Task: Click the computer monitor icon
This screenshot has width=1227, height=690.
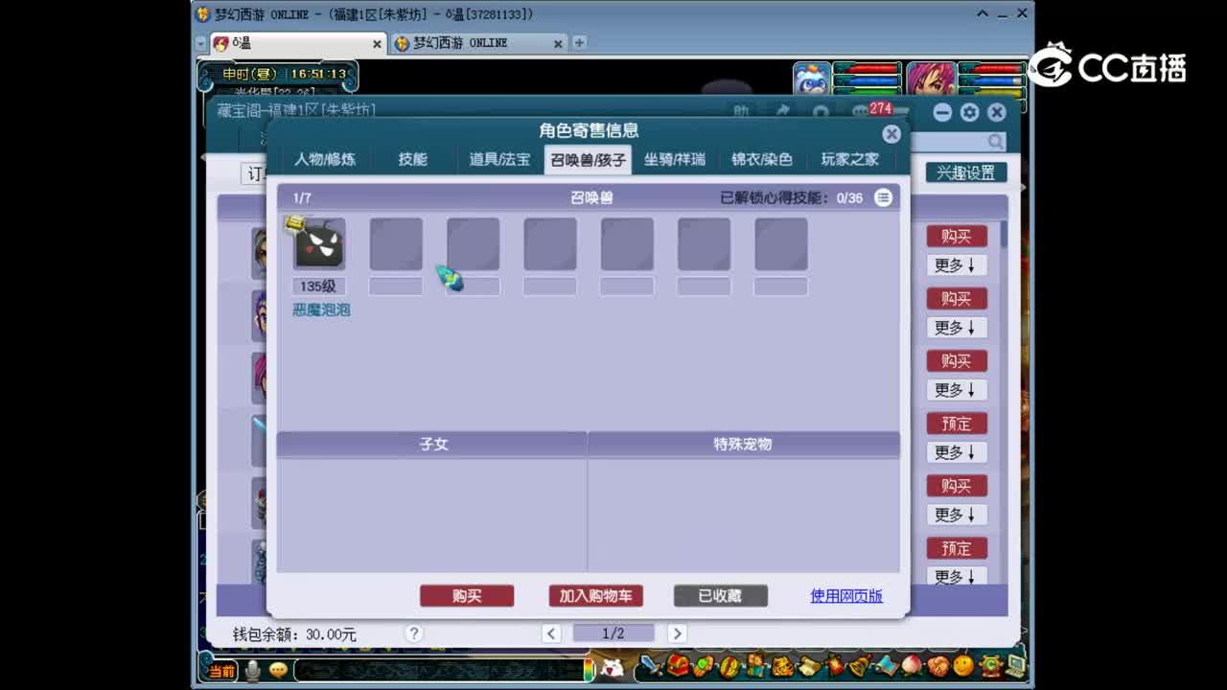Action: pyautogui.click(x=1015, y=665)
